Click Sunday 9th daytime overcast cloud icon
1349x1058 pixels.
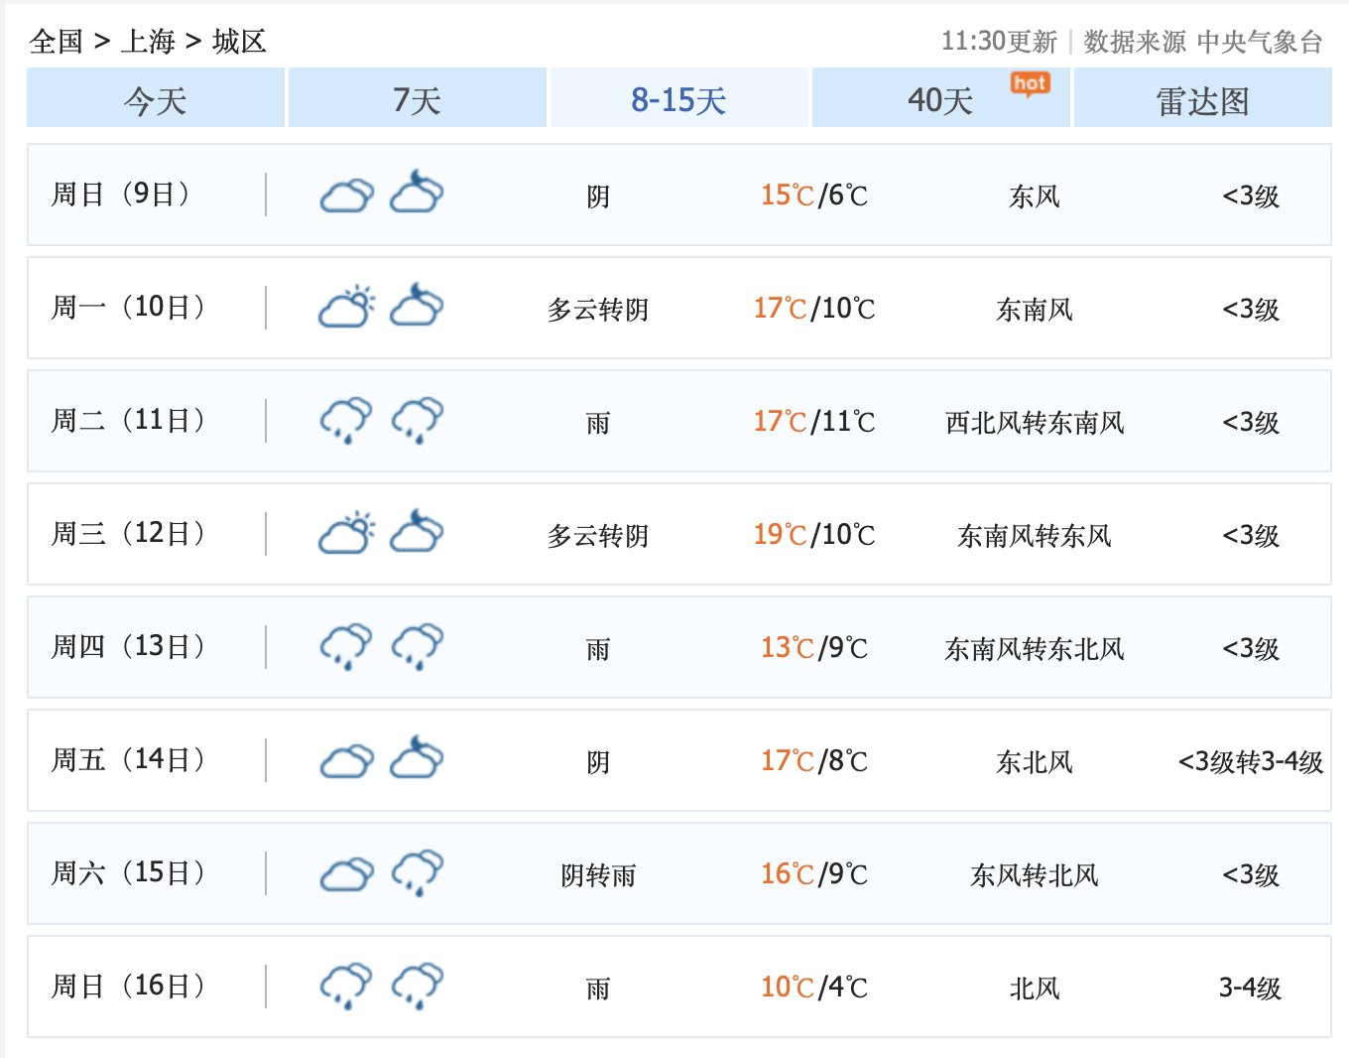pos(346,196)
